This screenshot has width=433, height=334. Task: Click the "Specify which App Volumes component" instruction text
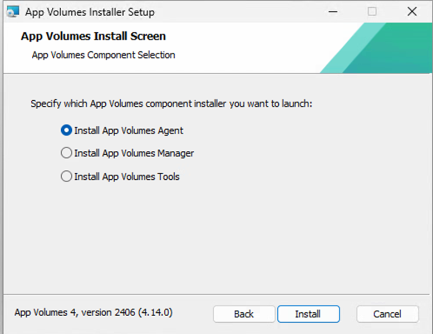pos(171,104)
